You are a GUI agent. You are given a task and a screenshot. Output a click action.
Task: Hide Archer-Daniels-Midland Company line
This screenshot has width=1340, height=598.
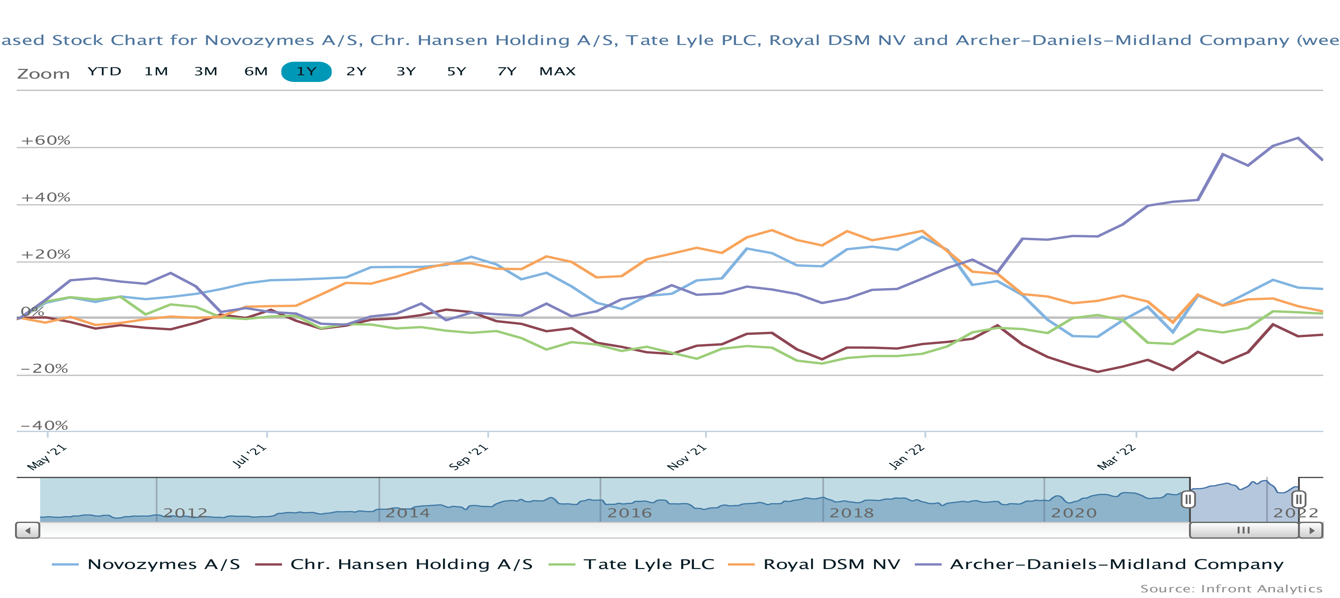click(1116, 564)
